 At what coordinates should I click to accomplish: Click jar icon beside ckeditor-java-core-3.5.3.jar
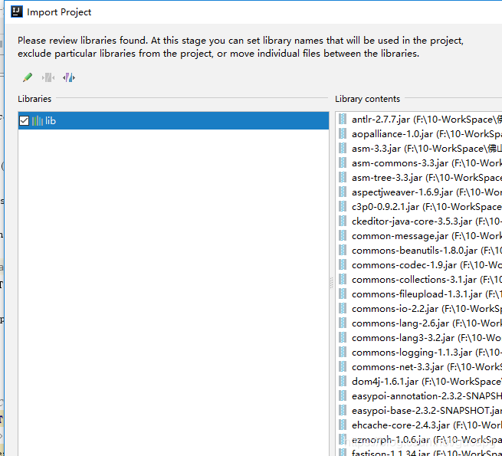click(343, 221)
